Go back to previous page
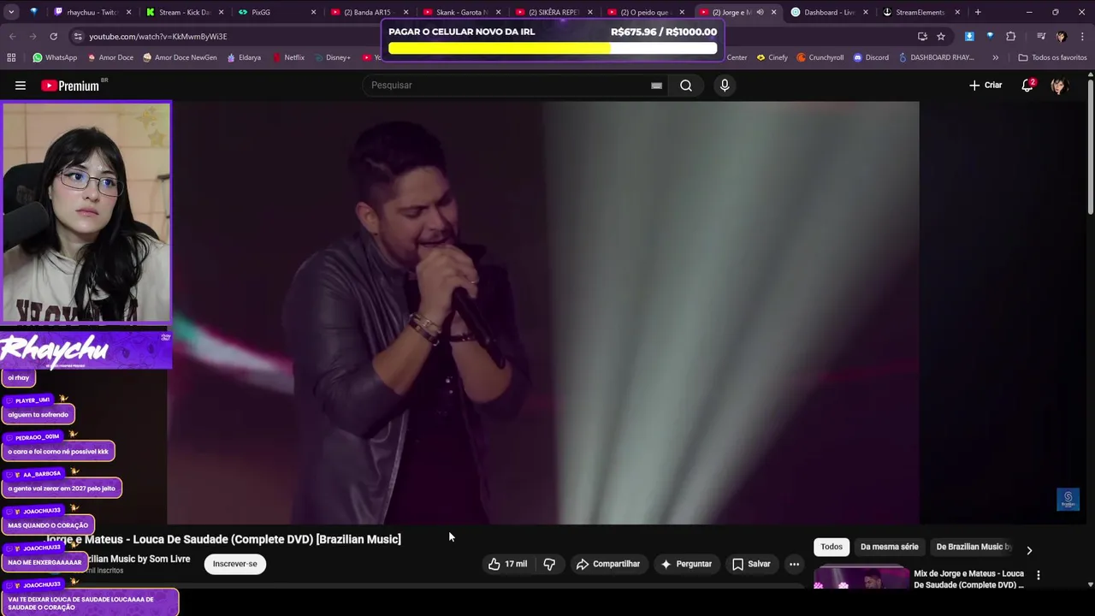The image size is (1095, 616). [x=12, y=36]
